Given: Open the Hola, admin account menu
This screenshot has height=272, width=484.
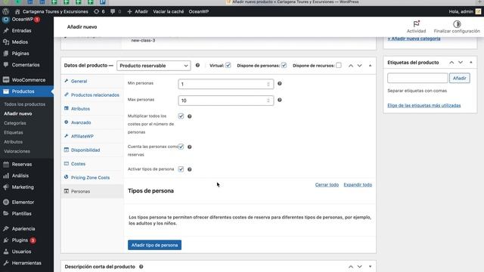Looking at the screenshot, I should (x=464, y=11).
